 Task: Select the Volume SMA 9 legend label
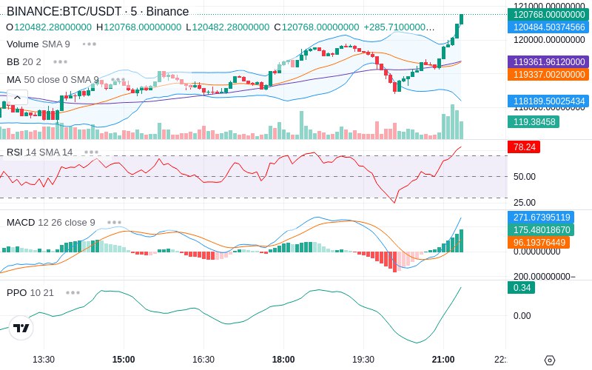38,44
